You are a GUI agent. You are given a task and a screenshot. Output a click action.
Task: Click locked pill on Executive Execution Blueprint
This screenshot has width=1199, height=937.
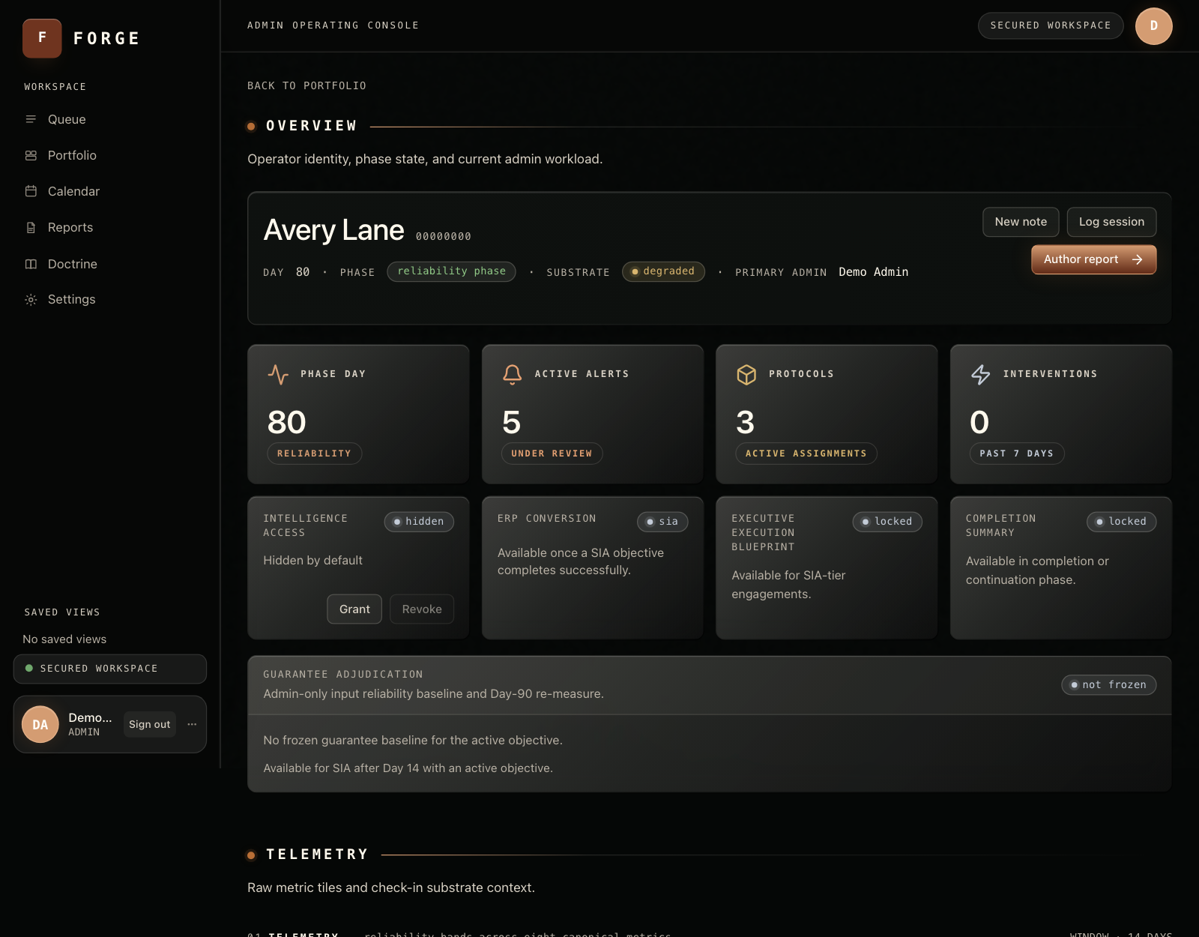pyautogui.click(x=887, y=522)
